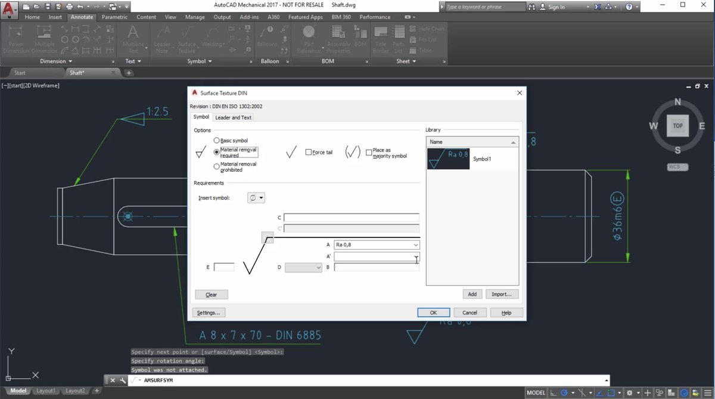The height and width of the screenshot is (399, 715).
Task: Expand the Ra 0,8 value dropdown
Action: [x=415, y=245]
